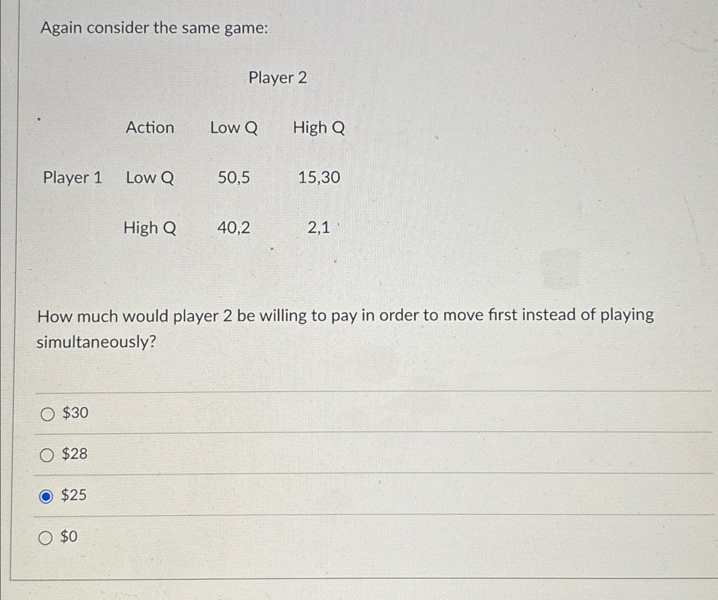Click the $28 label text
The height and width of the screenshot is (600, 718).
point(74,455)
